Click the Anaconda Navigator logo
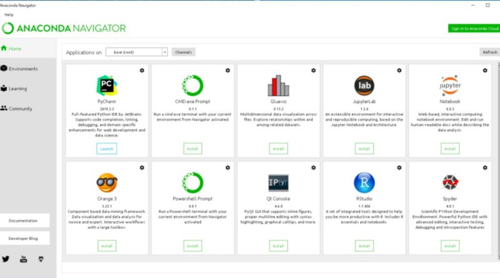Image resolution: width=500 pixels, height=278 pixels. click(x=64, y=28)
